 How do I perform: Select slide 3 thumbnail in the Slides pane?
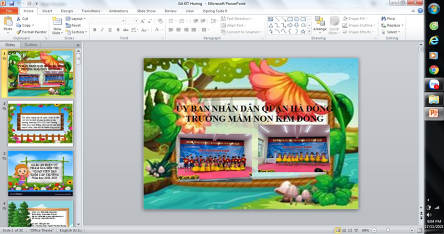click(40, 173)
